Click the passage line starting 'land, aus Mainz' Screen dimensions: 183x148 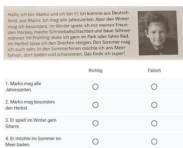click(68, 20)
